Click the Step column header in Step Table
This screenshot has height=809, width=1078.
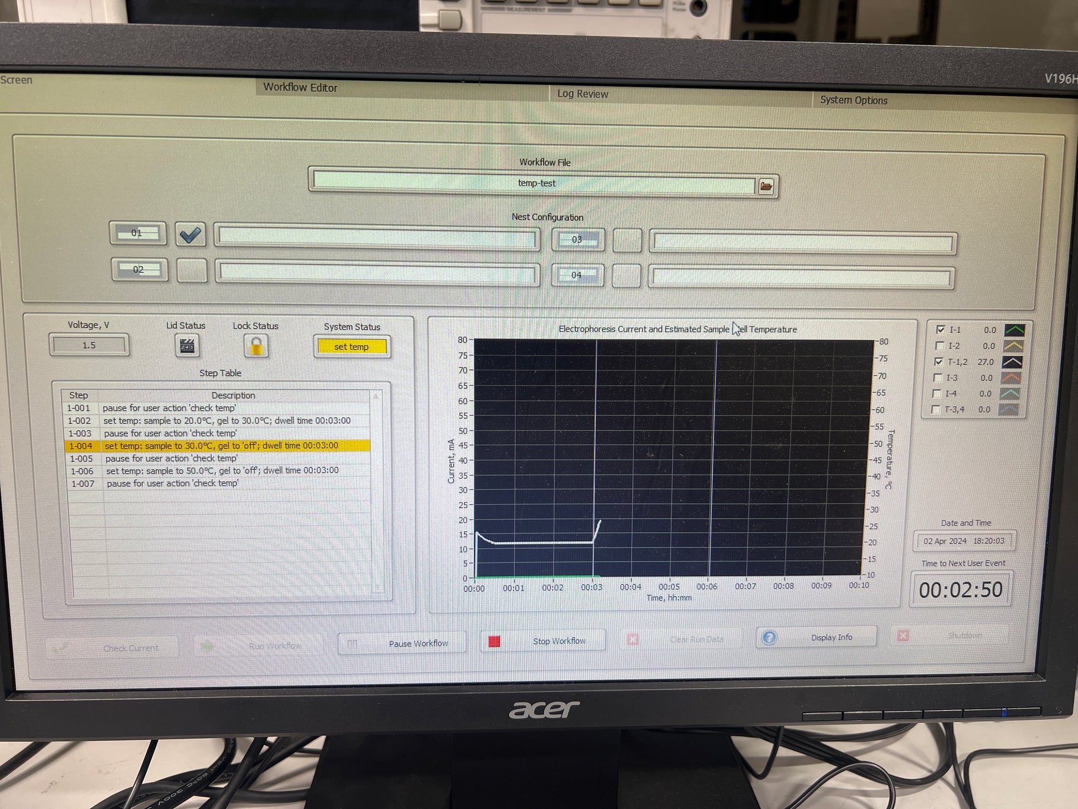[79, 396]
